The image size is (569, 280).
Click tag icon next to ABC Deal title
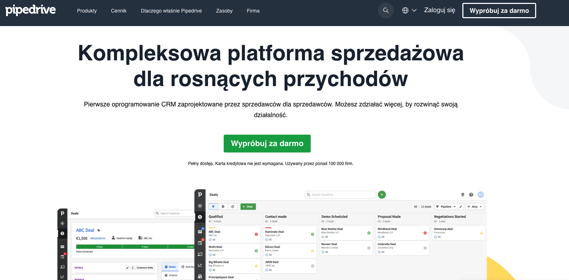click(99, 230)
